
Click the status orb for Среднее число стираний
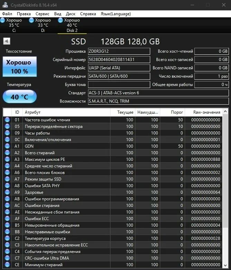click(7, 166)
